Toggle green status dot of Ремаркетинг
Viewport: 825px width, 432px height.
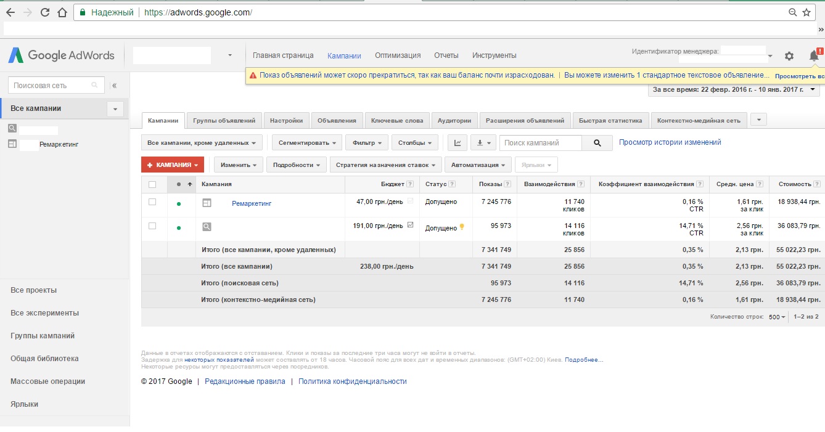(x=179, y=203)
